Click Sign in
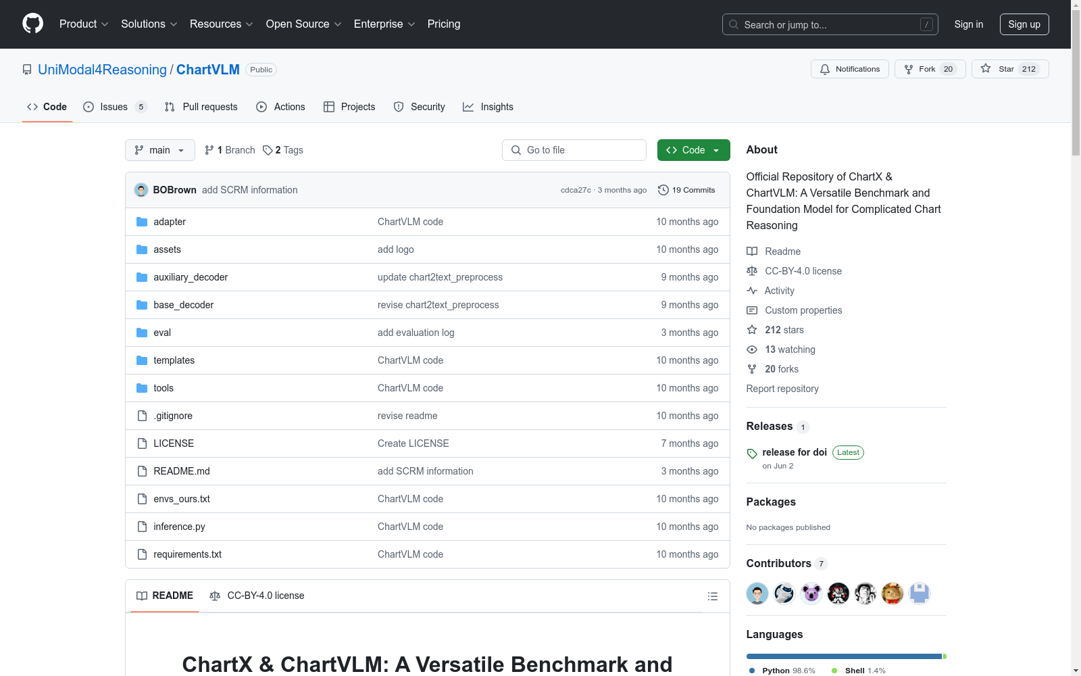Screen dimensions: 1081x676 pyautogui.click(x=969, y=24)
